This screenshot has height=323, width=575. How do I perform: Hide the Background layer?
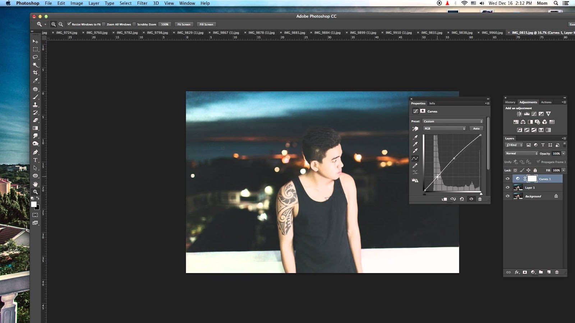tap(507, 196)
